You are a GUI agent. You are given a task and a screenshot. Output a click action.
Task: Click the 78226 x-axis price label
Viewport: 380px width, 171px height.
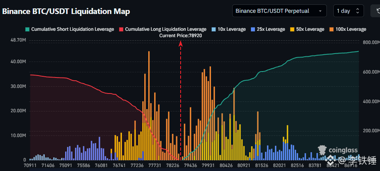(x=172, y=166)
